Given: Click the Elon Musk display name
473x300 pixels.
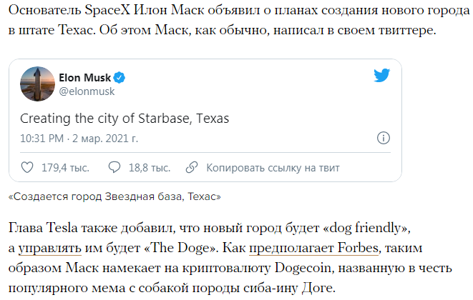Looking at the screenshot, I should click(84, 77).
